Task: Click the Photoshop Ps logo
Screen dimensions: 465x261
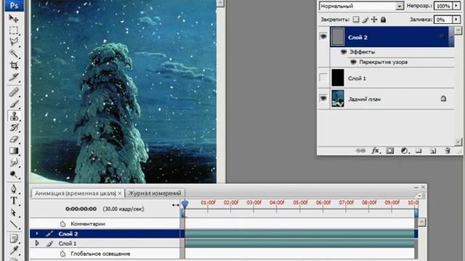Action: (x=14, y=5)
